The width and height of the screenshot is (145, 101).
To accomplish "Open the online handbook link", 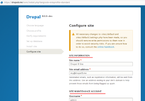I will [106, 47].
